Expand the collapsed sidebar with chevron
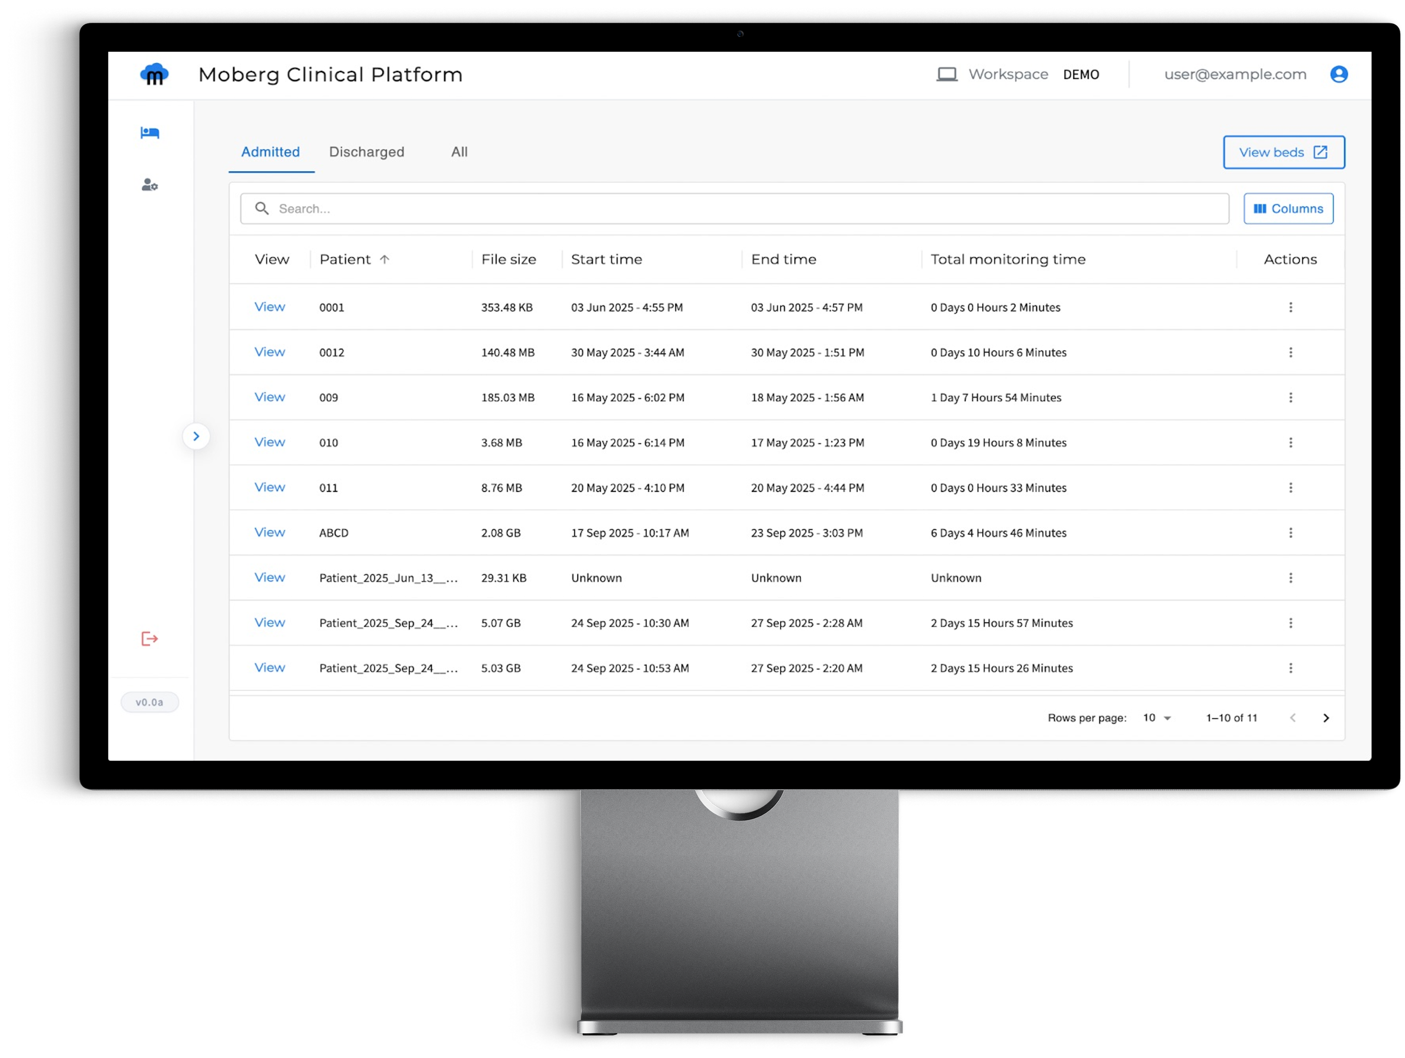The height and width of the screenshot is (1058, 1405). pos(196,437)
